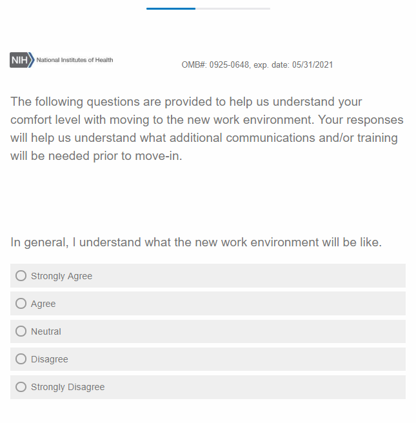
Task: Click the 'Disagree' option label text
Action: pos(49,359)
